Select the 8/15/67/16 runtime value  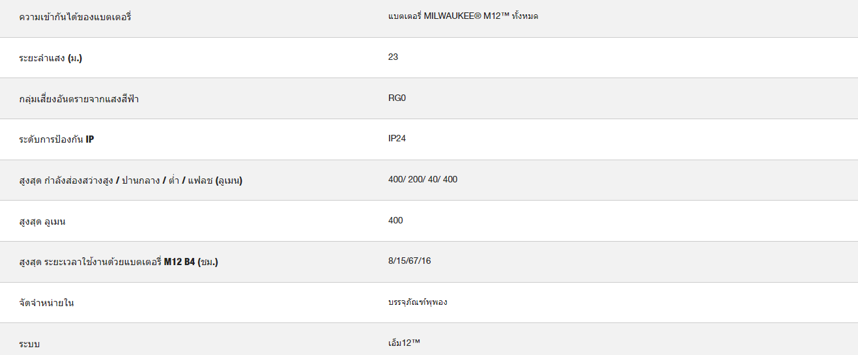(409, 261)
